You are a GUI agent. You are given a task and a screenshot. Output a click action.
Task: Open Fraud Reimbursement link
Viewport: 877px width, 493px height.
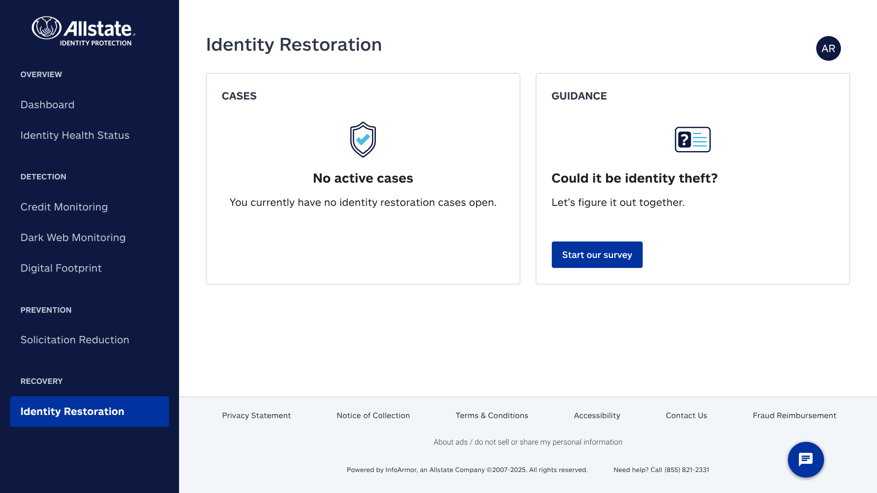(x=794, y=415)
